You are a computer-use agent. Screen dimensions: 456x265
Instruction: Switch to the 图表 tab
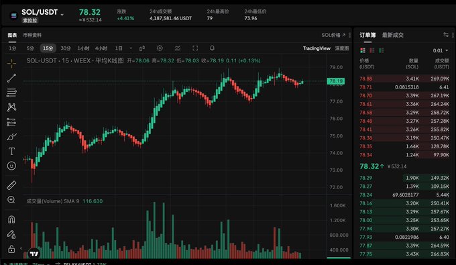pyautogui.click(x=12, y=35)
